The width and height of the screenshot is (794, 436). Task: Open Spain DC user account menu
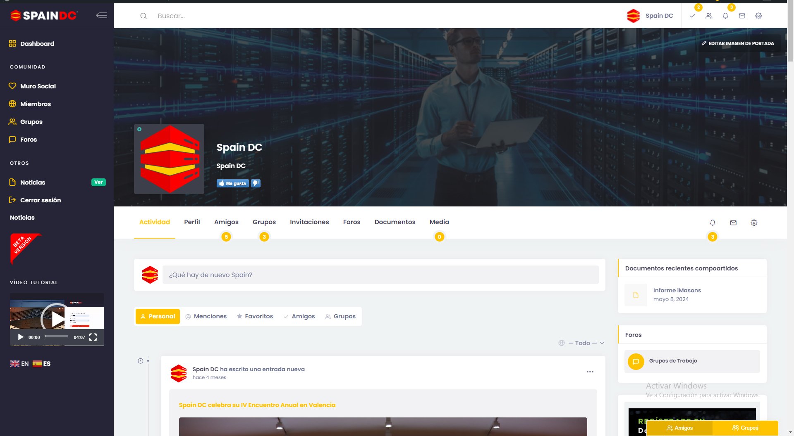[x=651, y=16]
